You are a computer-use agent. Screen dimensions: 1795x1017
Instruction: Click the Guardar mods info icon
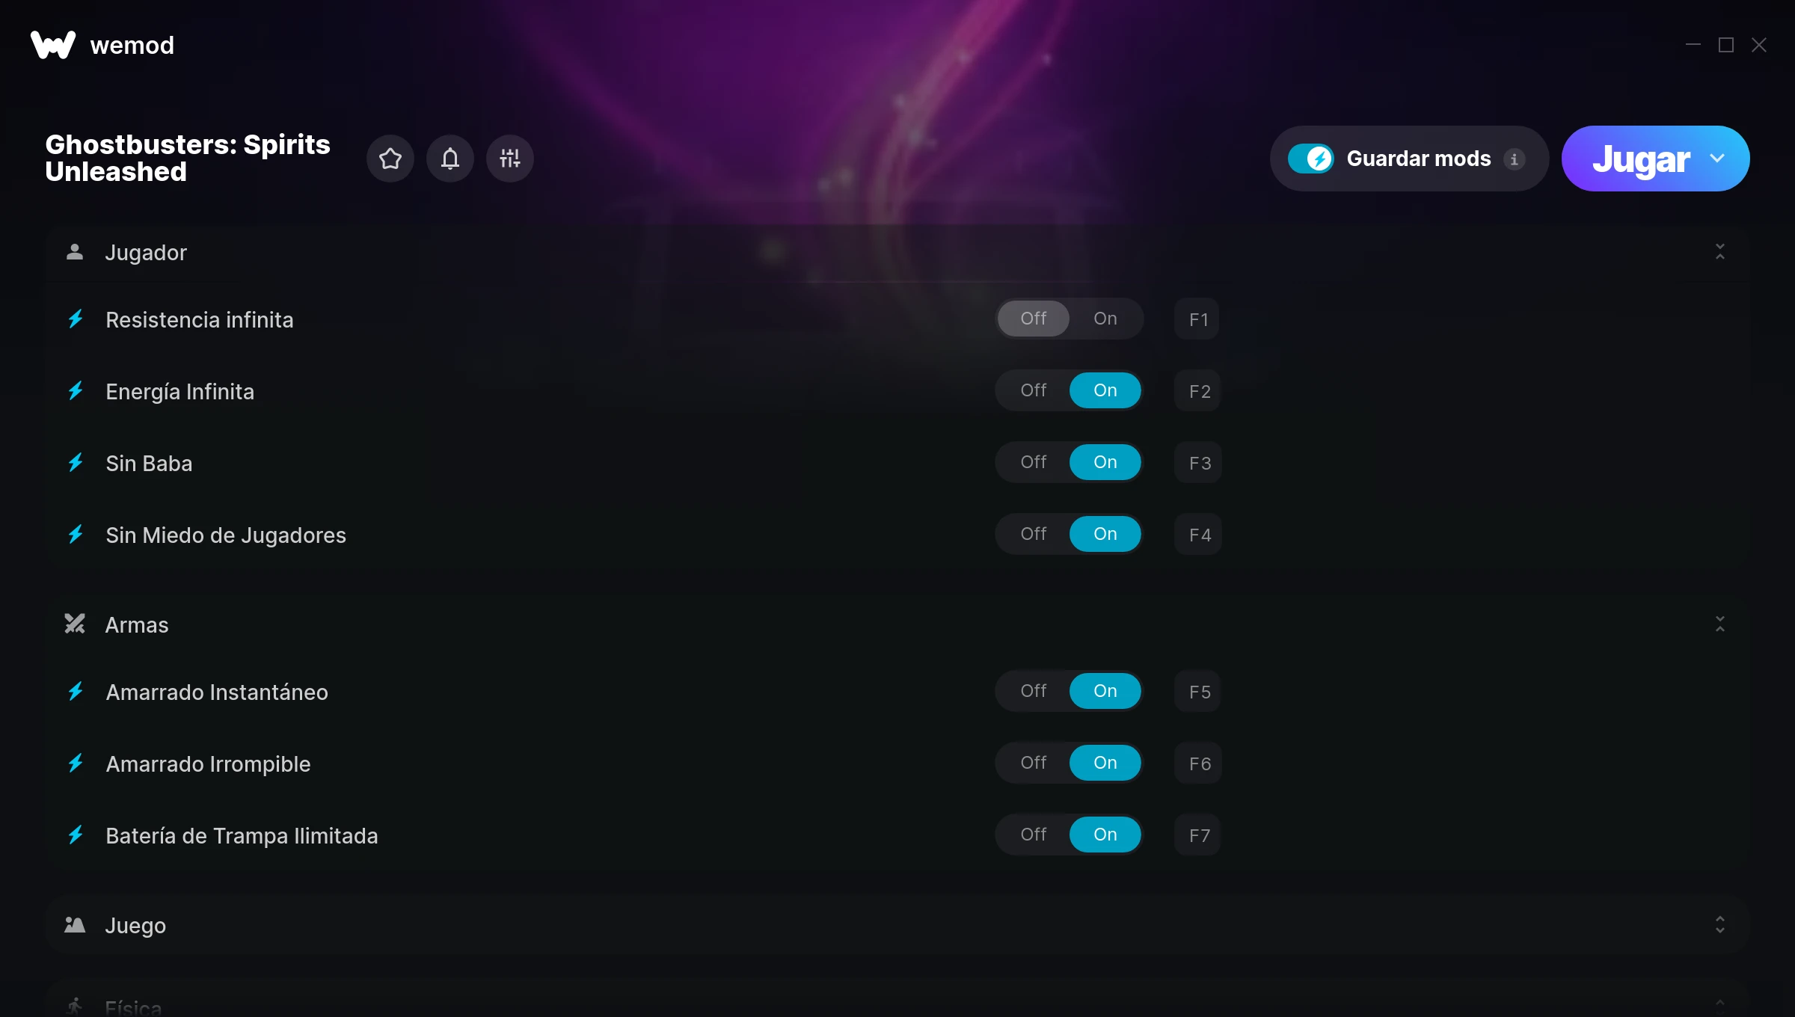point(1515,159)
